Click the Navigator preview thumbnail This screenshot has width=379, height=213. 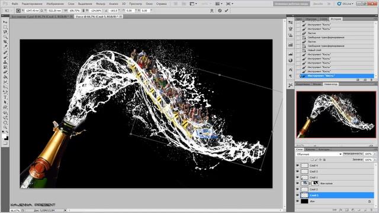tap(336, 115)
